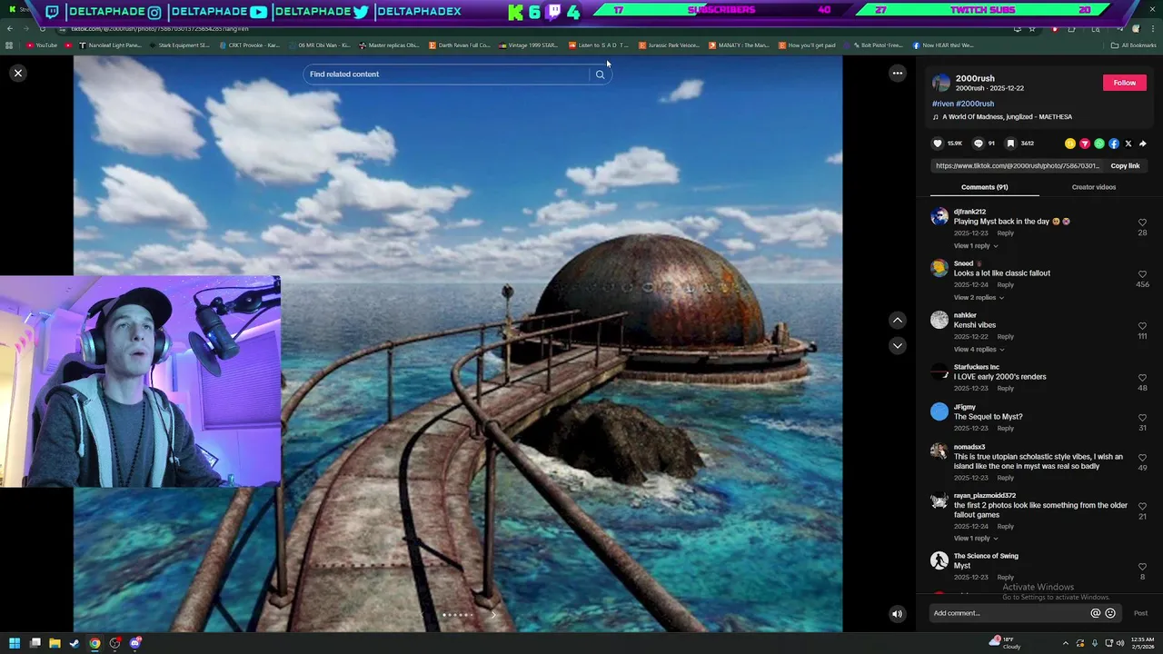Open Sneed's profile avatar
1163x654 pixels.
pyautogui.click(x=939, y=268)
